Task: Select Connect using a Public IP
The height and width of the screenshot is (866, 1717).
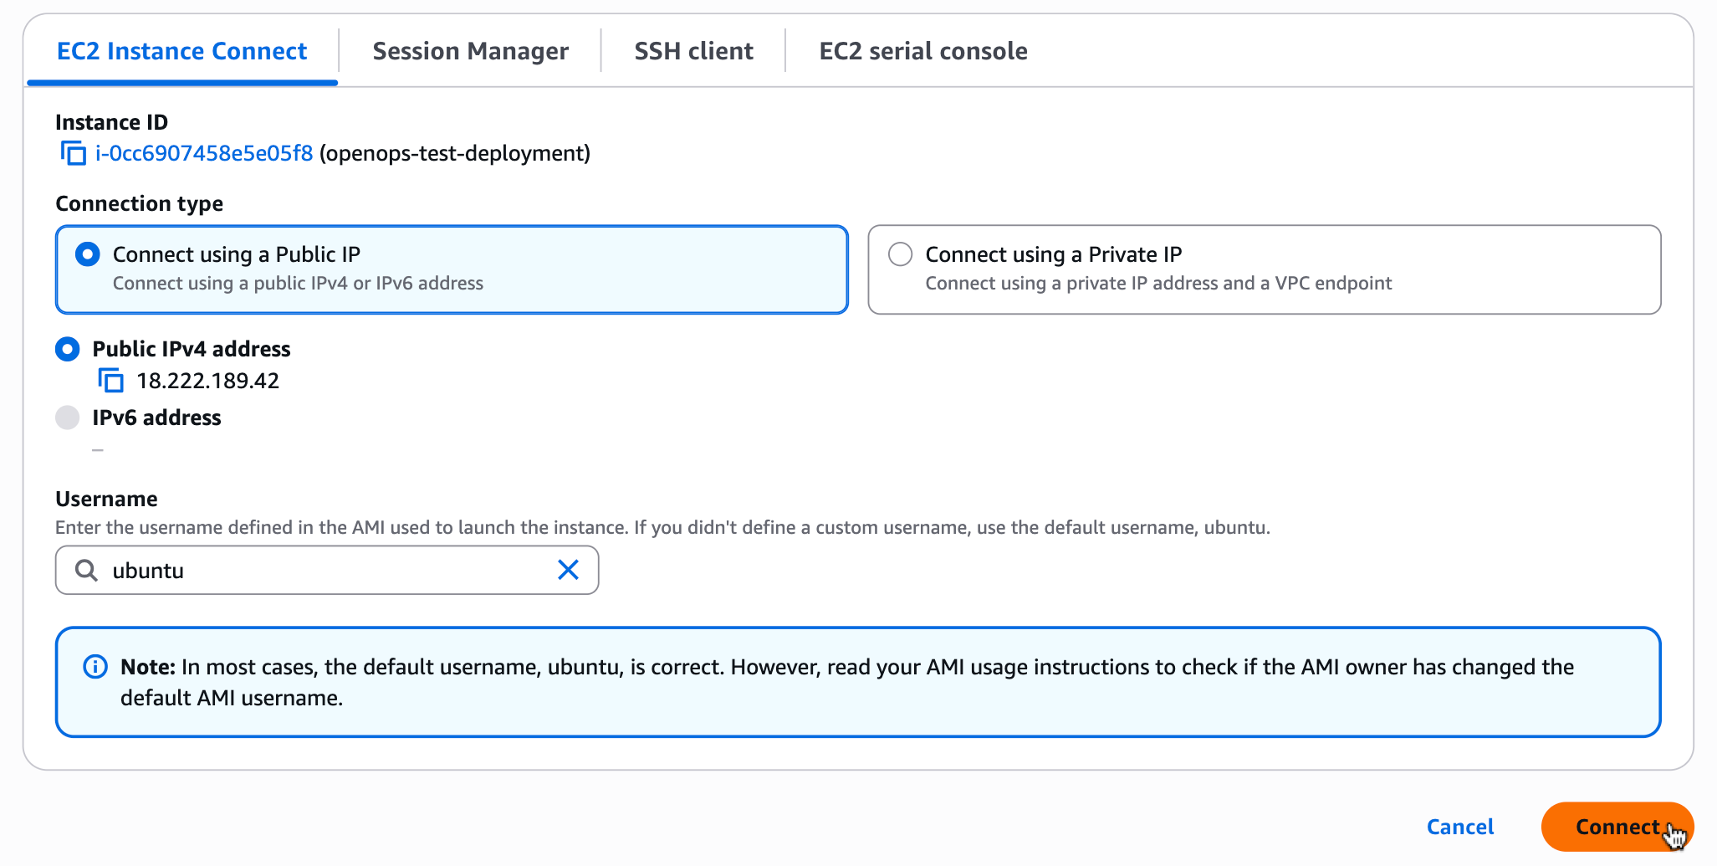Action: coord(87,254)
